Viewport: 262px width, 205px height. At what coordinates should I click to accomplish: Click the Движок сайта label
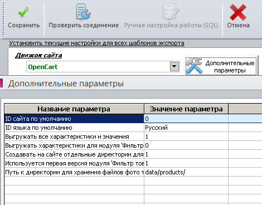[x=38, y=55]
